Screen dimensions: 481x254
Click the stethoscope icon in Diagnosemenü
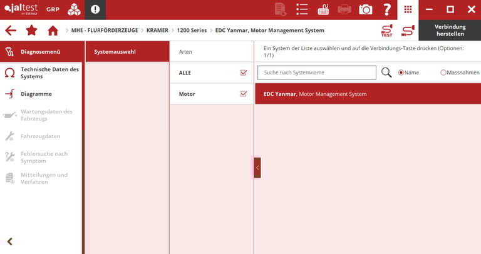coord(9,51)
